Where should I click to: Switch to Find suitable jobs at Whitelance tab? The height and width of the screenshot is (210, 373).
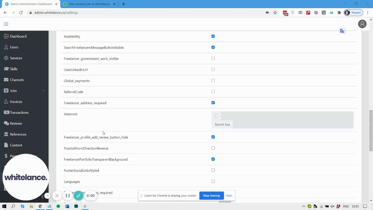point(89,4)
